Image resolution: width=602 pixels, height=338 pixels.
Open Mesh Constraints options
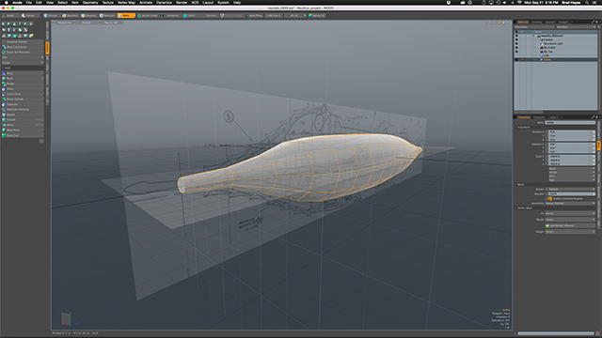23,47
